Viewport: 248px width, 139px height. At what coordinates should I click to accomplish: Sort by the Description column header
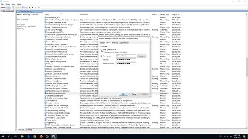click(84, 15)
